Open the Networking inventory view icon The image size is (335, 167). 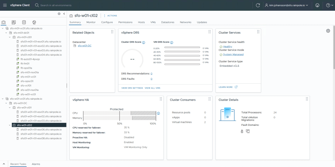[34, 23]
